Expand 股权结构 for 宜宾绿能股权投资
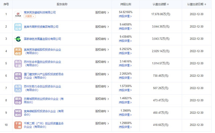Viewport: 215px width, 133px height. (x=102, y=111)
